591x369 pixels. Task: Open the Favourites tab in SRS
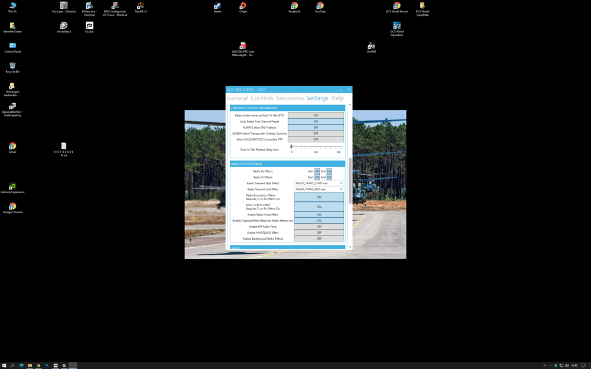[288, 98]
